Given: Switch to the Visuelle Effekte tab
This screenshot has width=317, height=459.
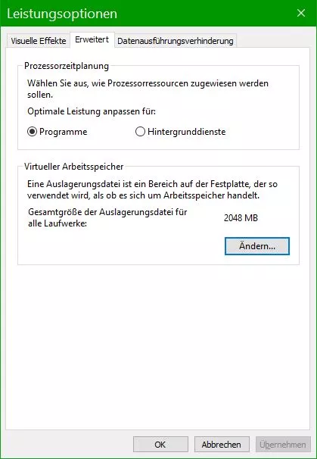Looking at the screenshot, I should click(x=39, y=41).
